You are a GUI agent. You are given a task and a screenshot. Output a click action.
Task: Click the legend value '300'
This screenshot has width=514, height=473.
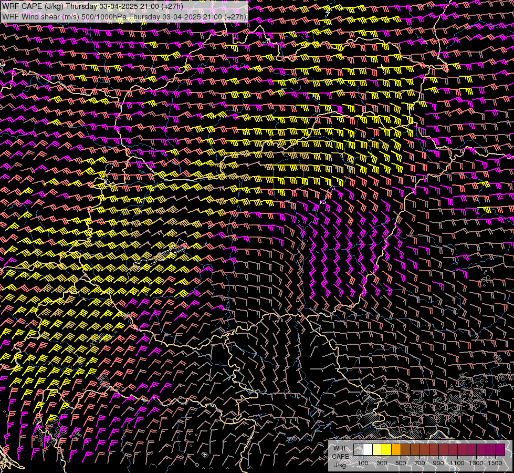click(382, 463)
